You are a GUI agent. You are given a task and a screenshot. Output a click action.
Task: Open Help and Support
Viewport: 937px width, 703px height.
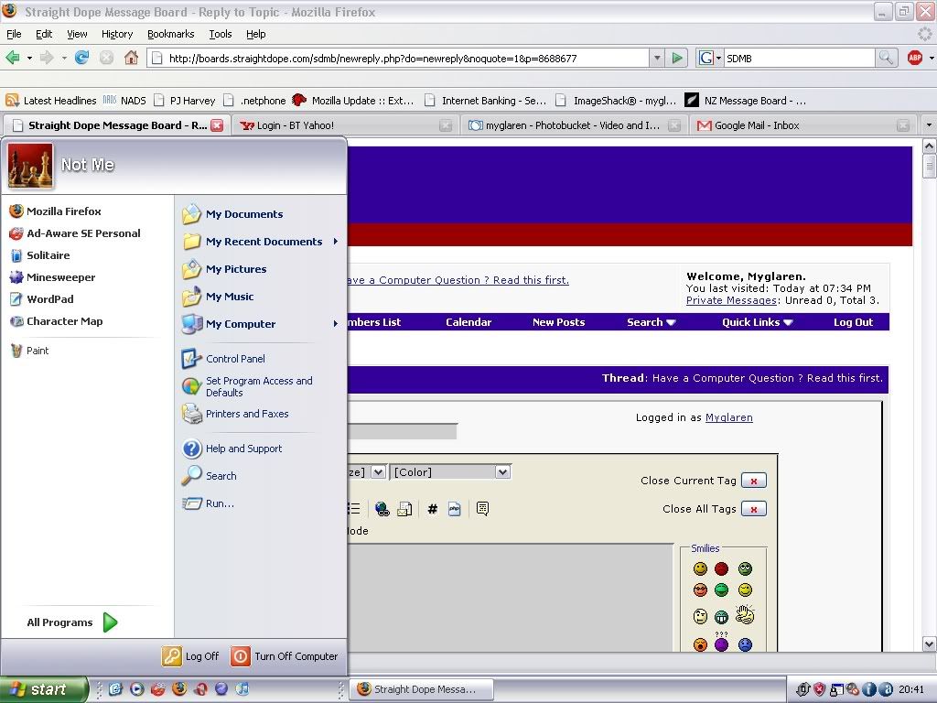tap(232, 449)
